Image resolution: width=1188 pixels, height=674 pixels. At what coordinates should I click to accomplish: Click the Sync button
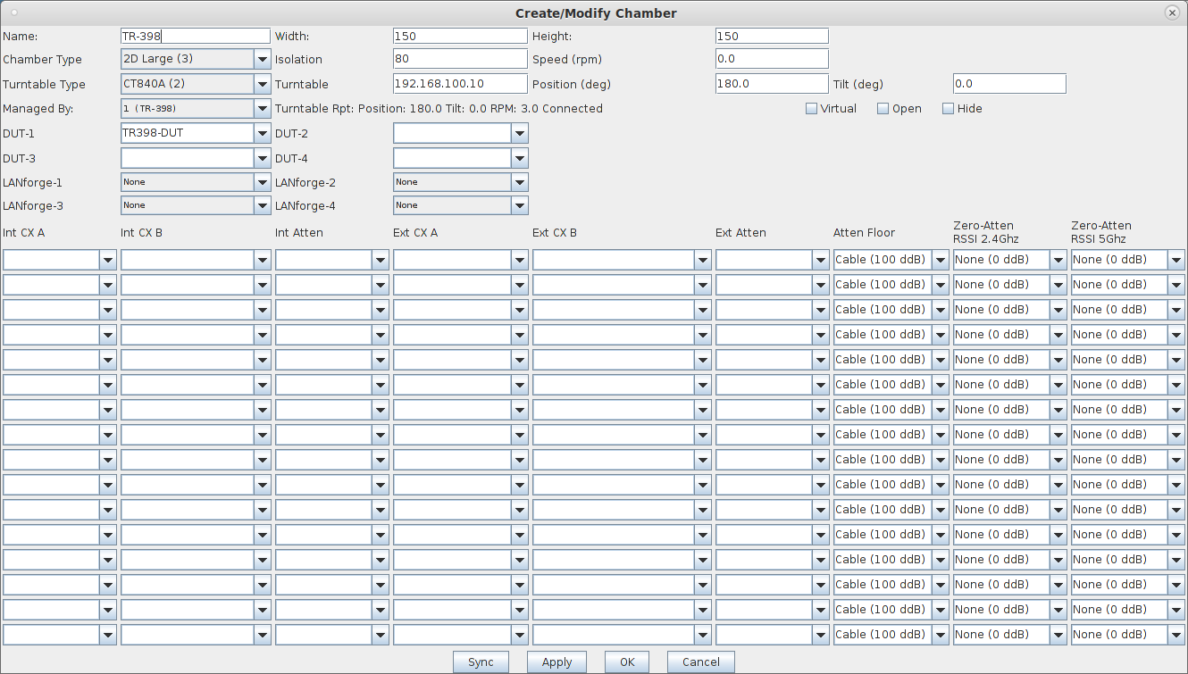[x=481, y=662]
